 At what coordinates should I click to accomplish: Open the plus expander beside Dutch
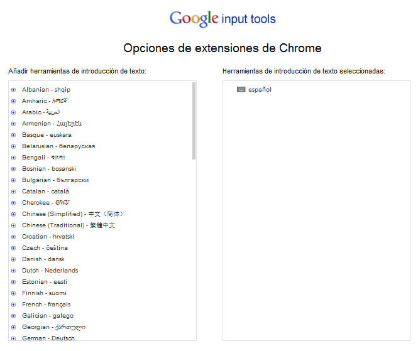(x=13, y=271)
